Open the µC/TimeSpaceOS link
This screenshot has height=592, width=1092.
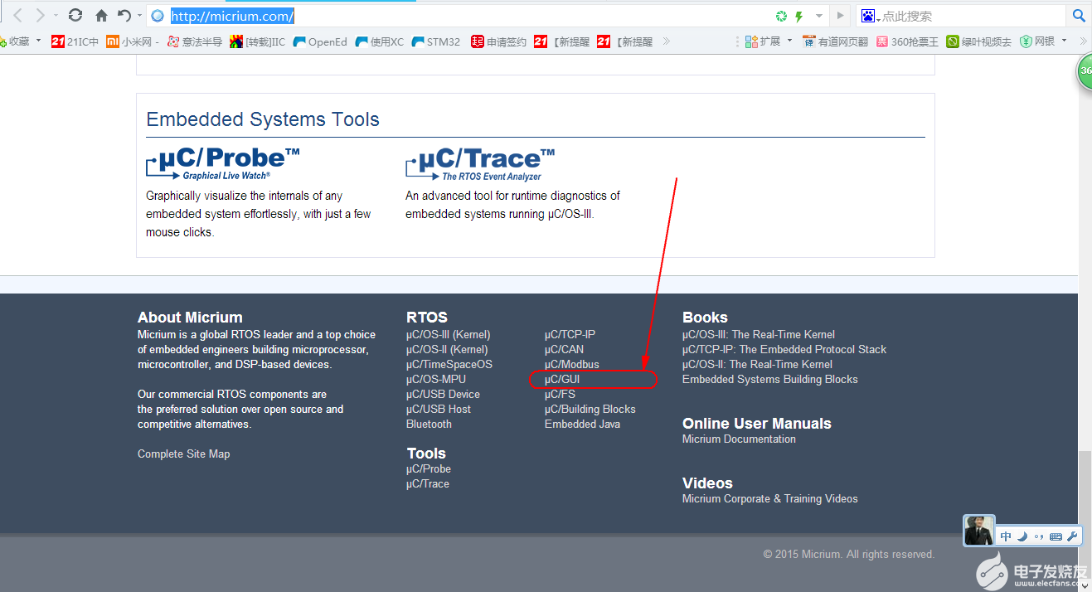click(x=449, y=365)
